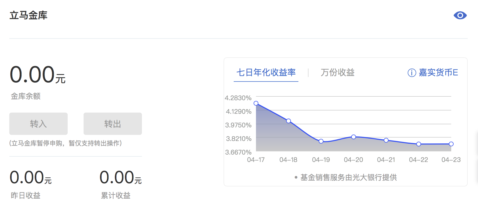This screenshot has height=205, width=478.
Task: Click the 累计收益 label
Action: (116, 195)
